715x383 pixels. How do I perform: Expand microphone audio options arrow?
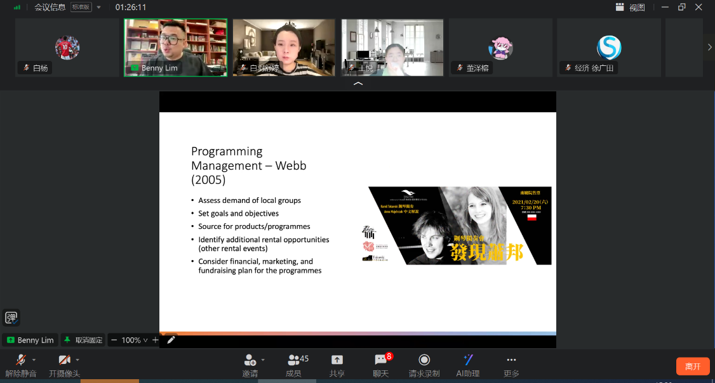tap(34, 360)
